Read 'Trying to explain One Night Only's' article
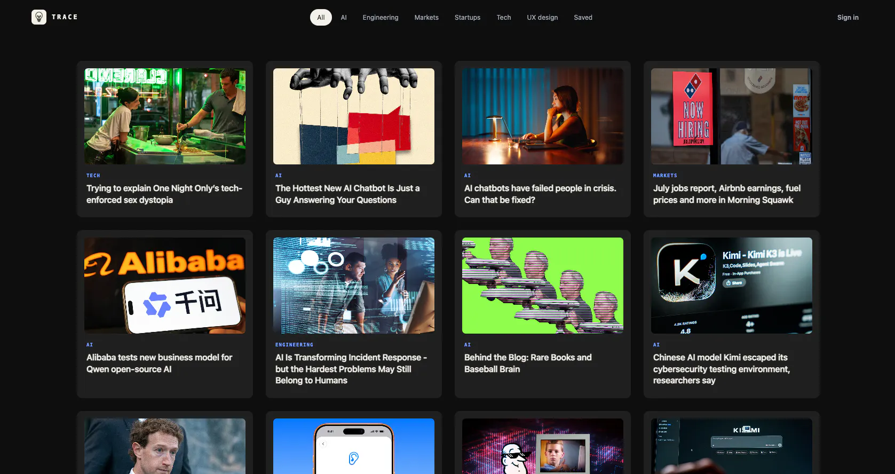This screenshot has width=895, height=474. (x=164, y=194)
